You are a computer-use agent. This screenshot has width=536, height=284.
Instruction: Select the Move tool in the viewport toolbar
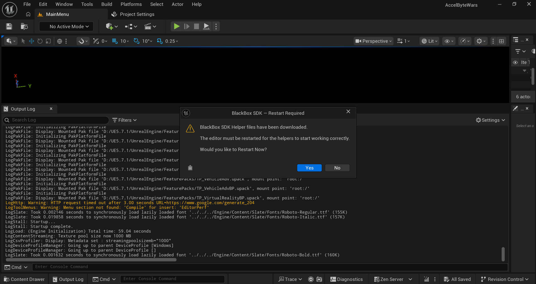tap(31, 41)
